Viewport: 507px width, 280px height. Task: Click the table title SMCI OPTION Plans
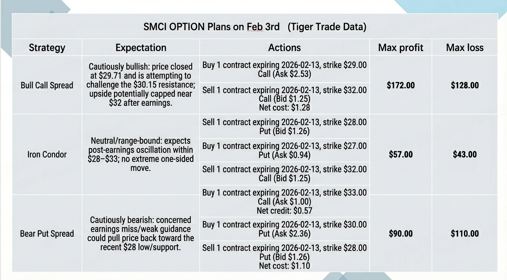[x=255, y=27]
